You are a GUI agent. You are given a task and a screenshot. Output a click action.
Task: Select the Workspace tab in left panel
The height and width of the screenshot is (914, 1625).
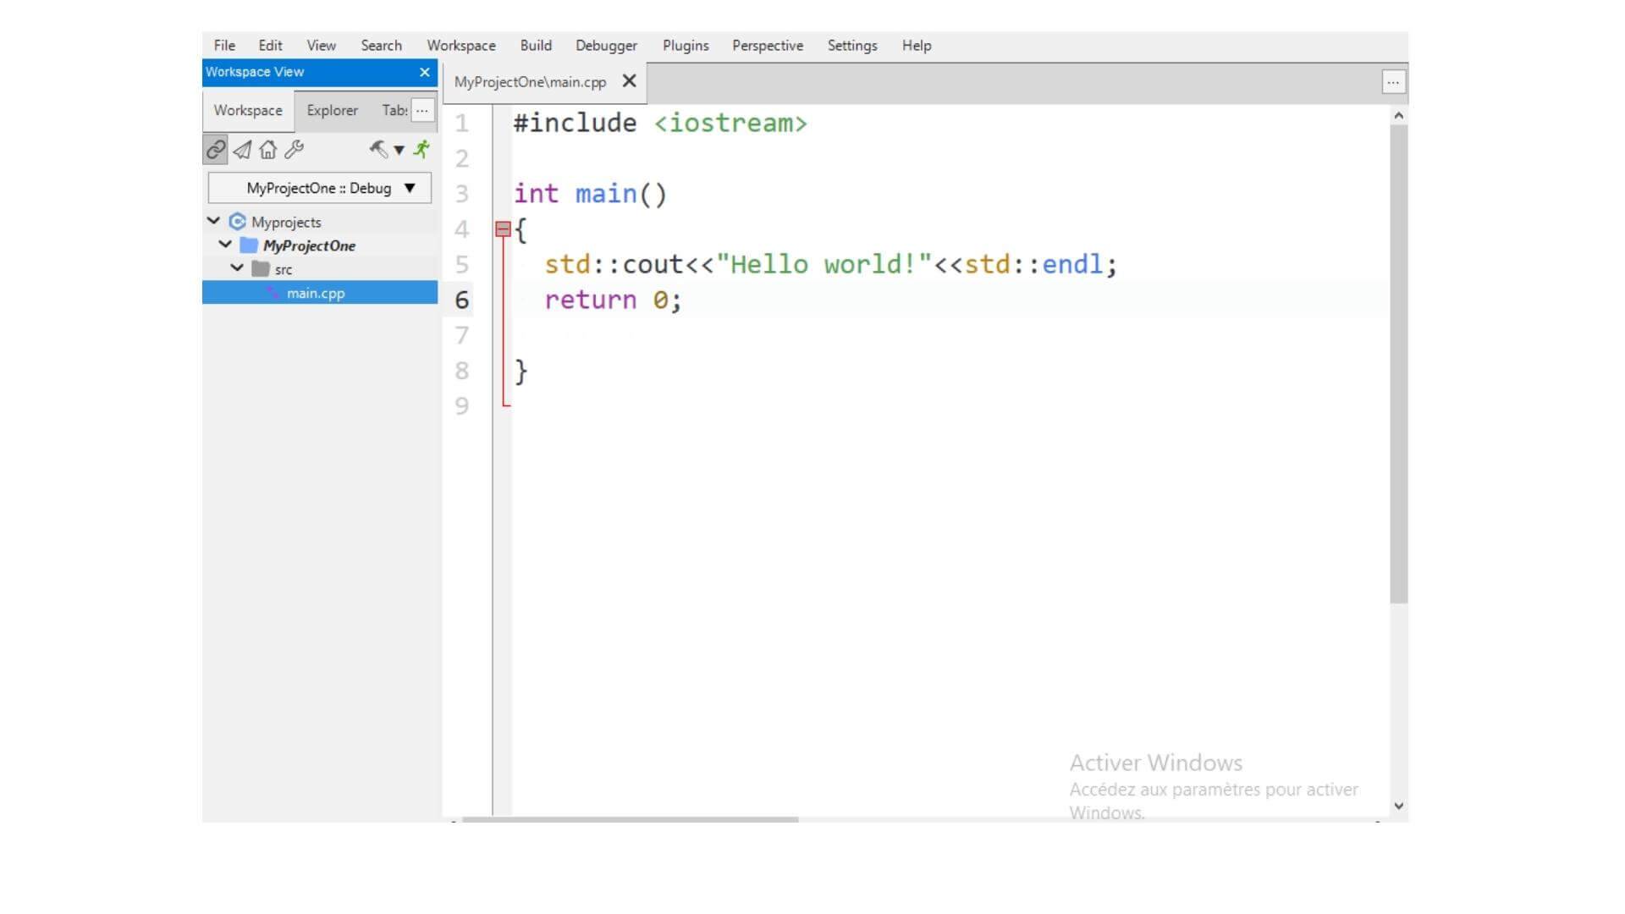coord(248,109)
